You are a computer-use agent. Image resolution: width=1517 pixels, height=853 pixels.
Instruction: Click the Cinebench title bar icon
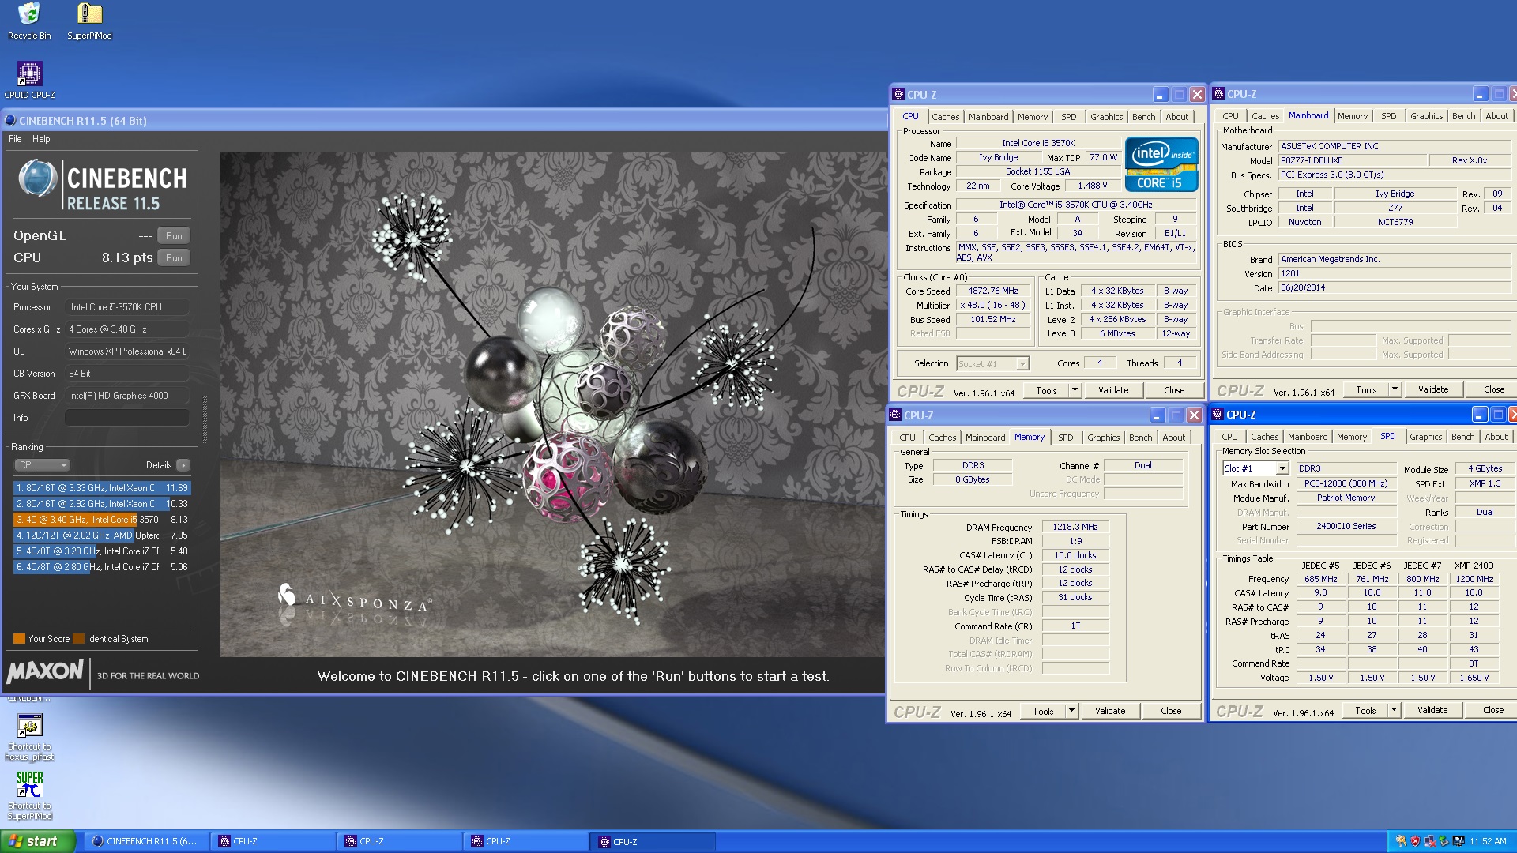(x=10, y=121)
